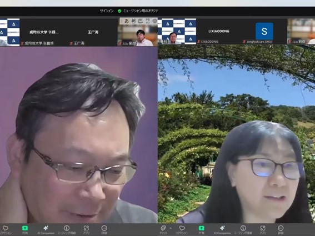Screen dimensions: 315x236
Task: Open the IME pad icon
Action: tap(141, 21)
